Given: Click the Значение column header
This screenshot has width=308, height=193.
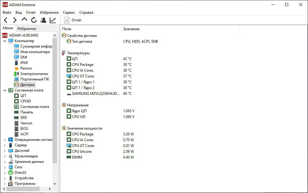Looking at the screenshot, I should [x=181, y=29].
